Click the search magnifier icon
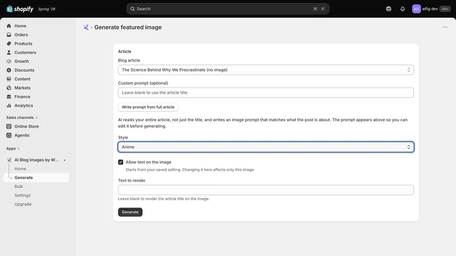Image resolution: width=456 pixels, height=256 pixels. tap(133, 9)
